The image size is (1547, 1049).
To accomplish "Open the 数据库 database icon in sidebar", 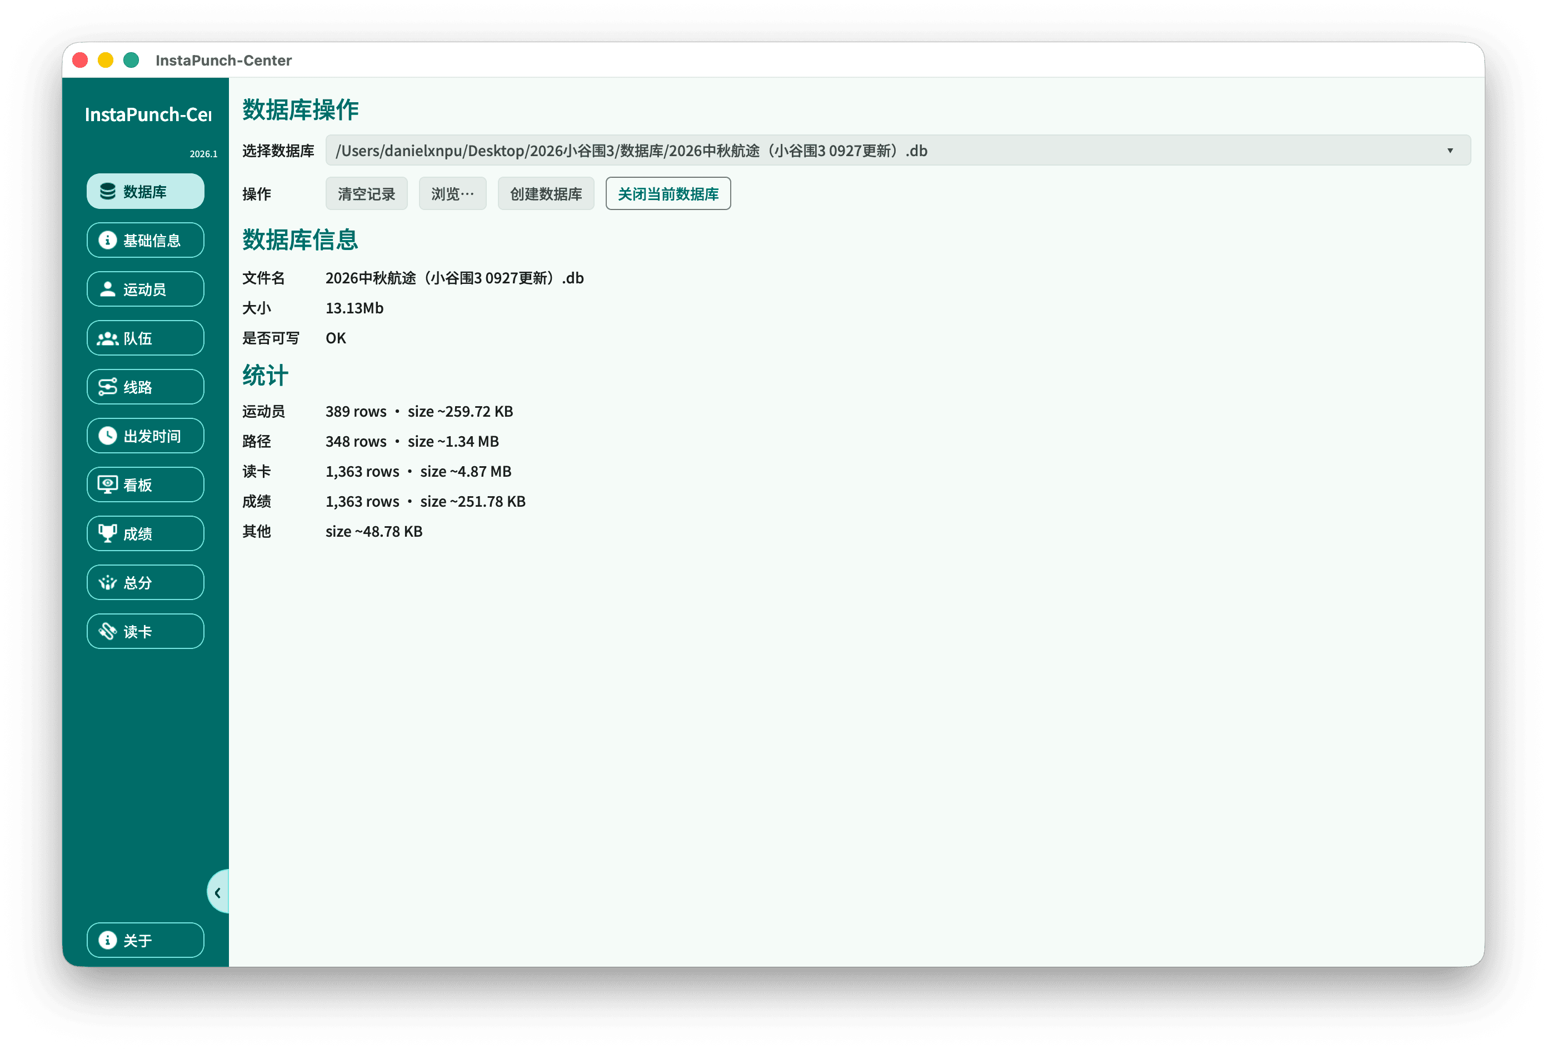I will tap(107, 192).
